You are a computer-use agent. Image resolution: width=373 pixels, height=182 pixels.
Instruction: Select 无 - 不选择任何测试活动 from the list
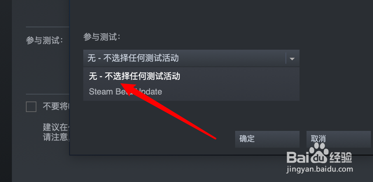191,76
